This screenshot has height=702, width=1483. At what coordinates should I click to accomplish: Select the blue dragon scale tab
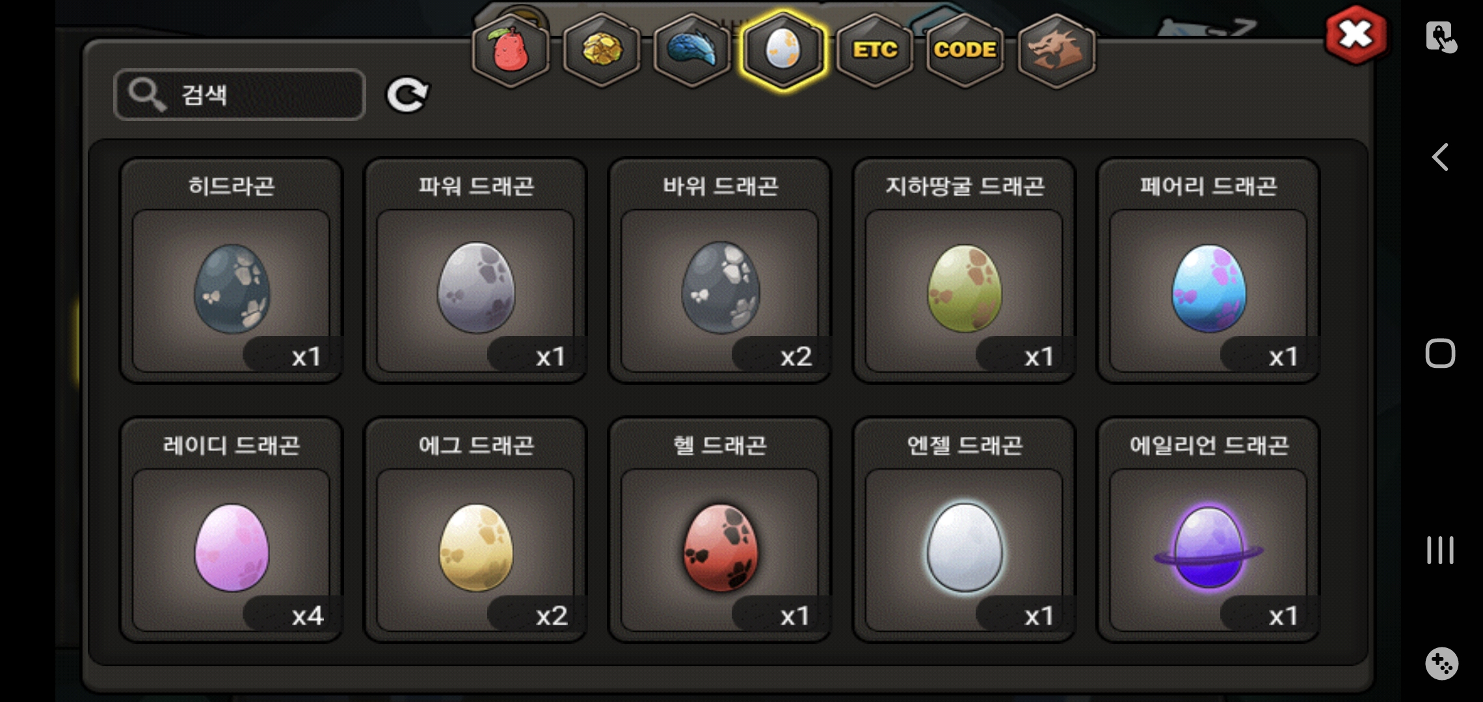point(692,50)
